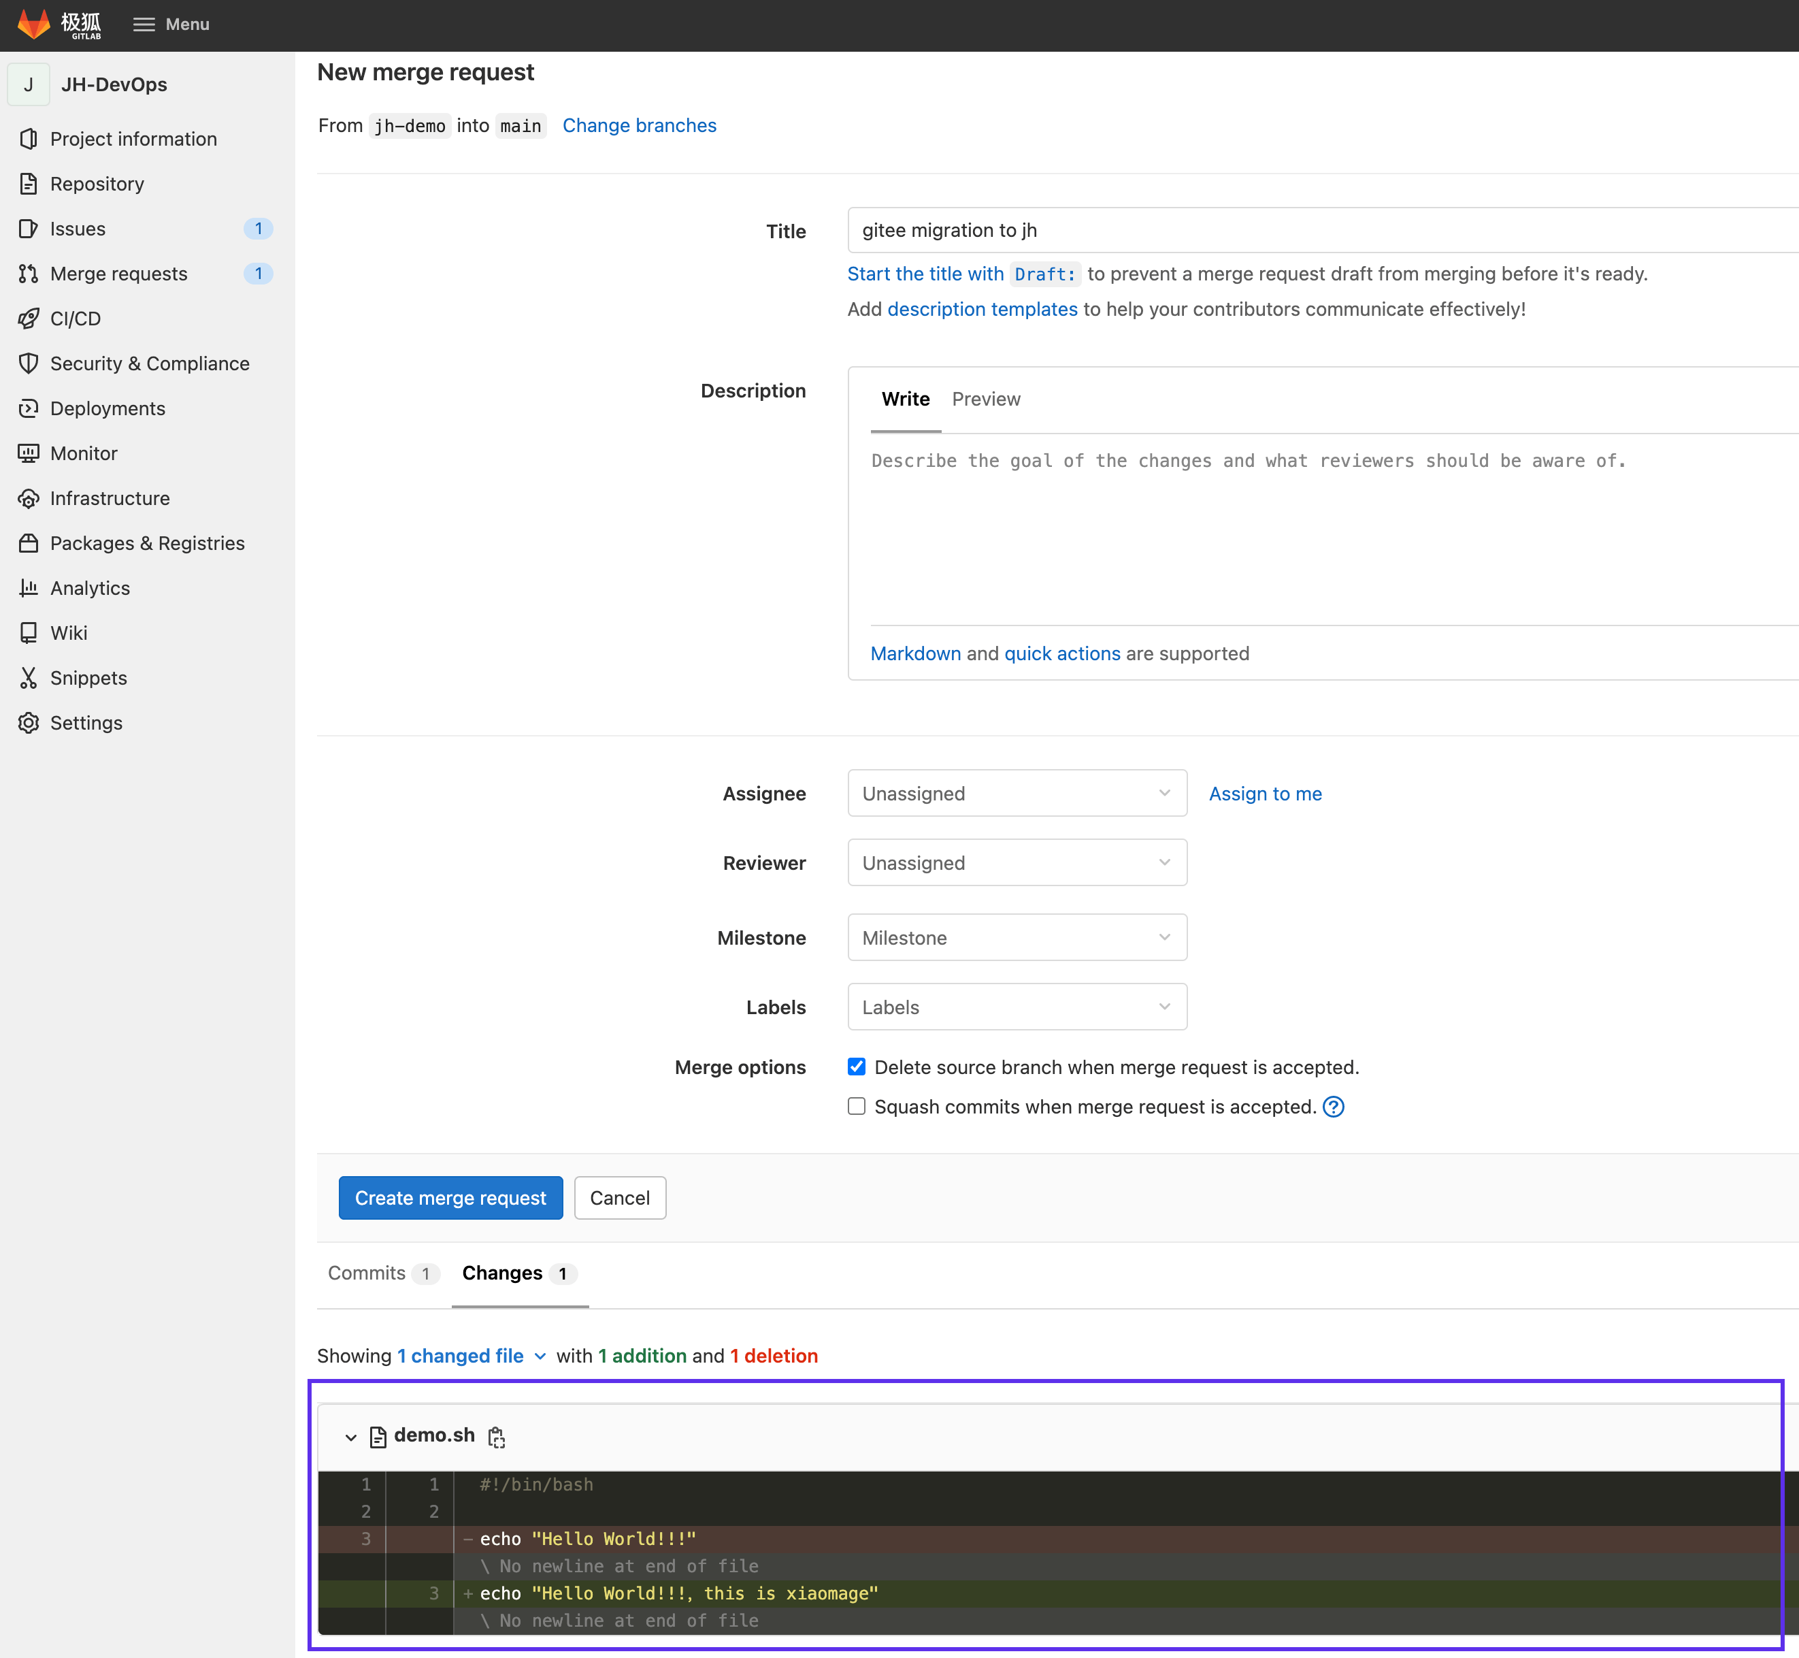
Task: Click the Change branches link
Action: pos(638,126)
